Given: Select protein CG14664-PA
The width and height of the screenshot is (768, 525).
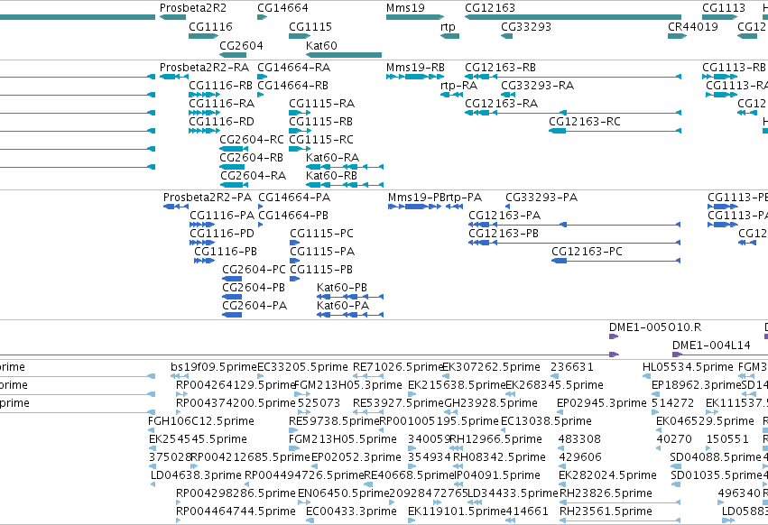Looking at the screenshot, I should pos(294,198).
